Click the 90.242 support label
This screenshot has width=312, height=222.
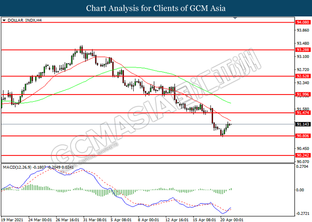303,155
